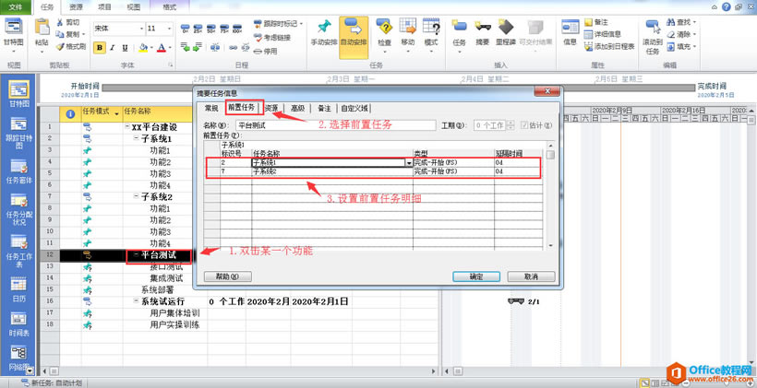Click the Split Task icon

click(215, 47)
